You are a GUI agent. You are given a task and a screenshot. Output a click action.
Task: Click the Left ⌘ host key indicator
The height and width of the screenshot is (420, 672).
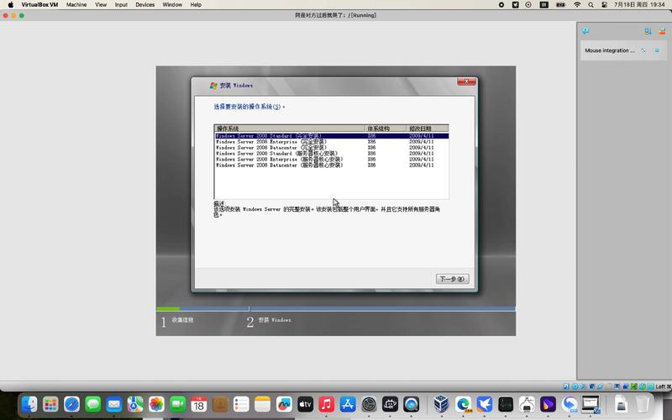click(x=663, y=386)
